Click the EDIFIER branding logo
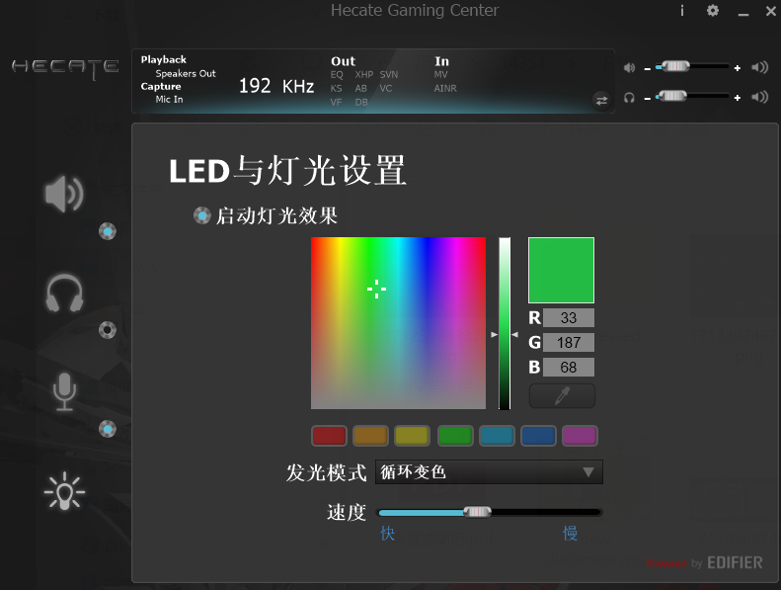781x590 pixels. tap(735, 562)
